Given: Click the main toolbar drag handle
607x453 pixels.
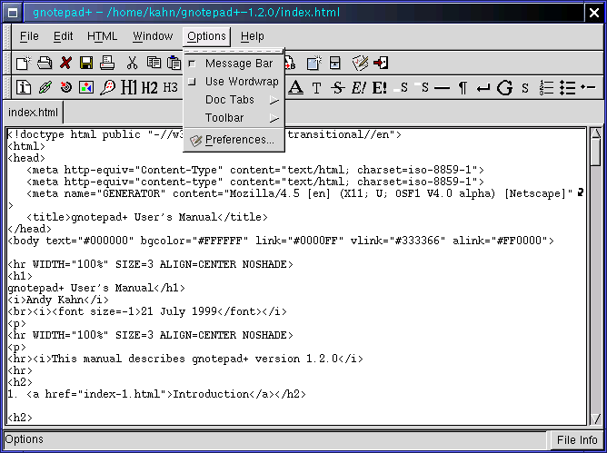Looking at the screenshot, I should [7, 63].
